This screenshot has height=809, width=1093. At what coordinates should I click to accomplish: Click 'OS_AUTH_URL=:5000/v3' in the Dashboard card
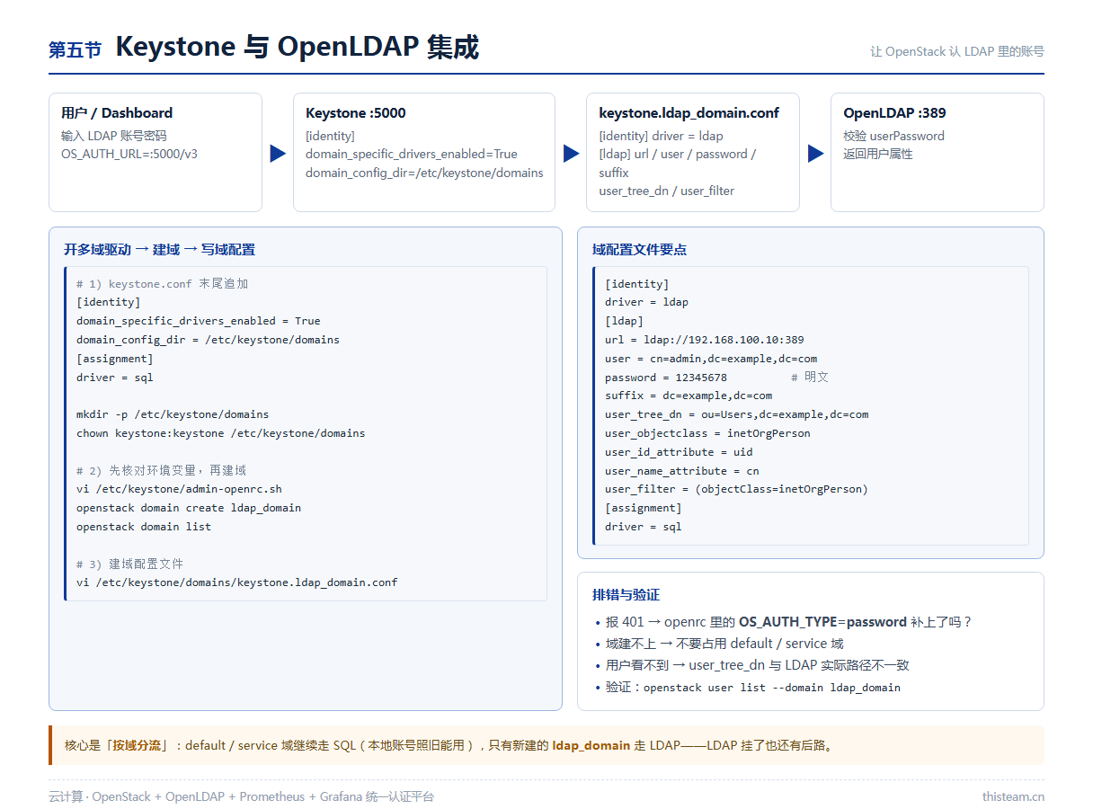[129, 154]
